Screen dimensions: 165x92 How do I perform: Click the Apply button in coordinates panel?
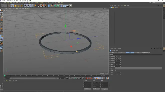tap(105, 89)
